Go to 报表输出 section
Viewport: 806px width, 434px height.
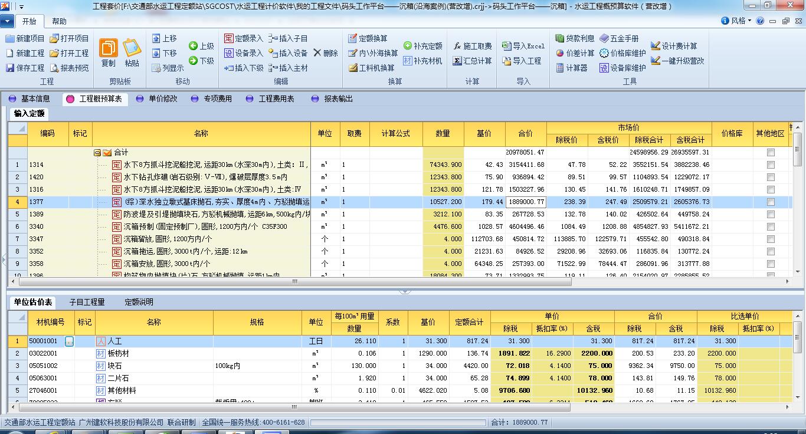(338, 99)
